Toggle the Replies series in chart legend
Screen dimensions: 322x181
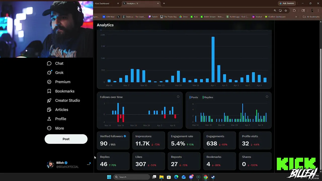pos(208,97)
